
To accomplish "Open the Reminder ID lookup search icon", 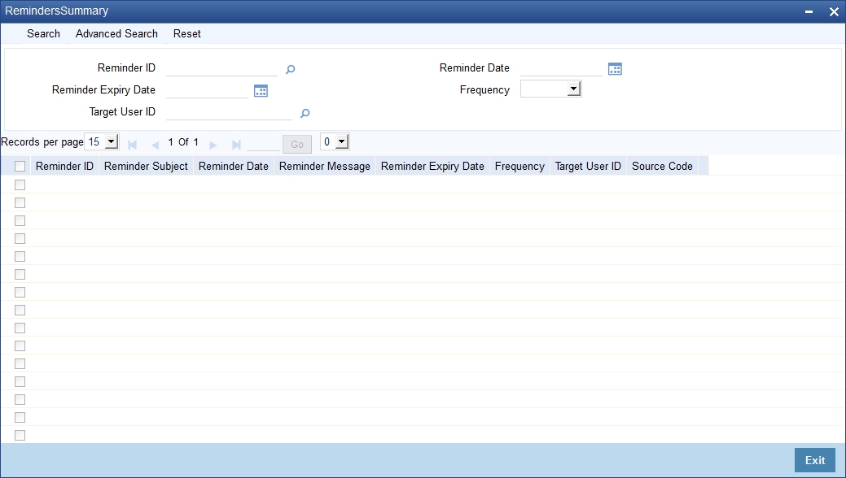I will [290, 69].
